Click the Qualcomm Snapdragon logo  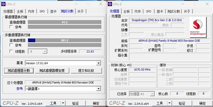pos(198,27)
